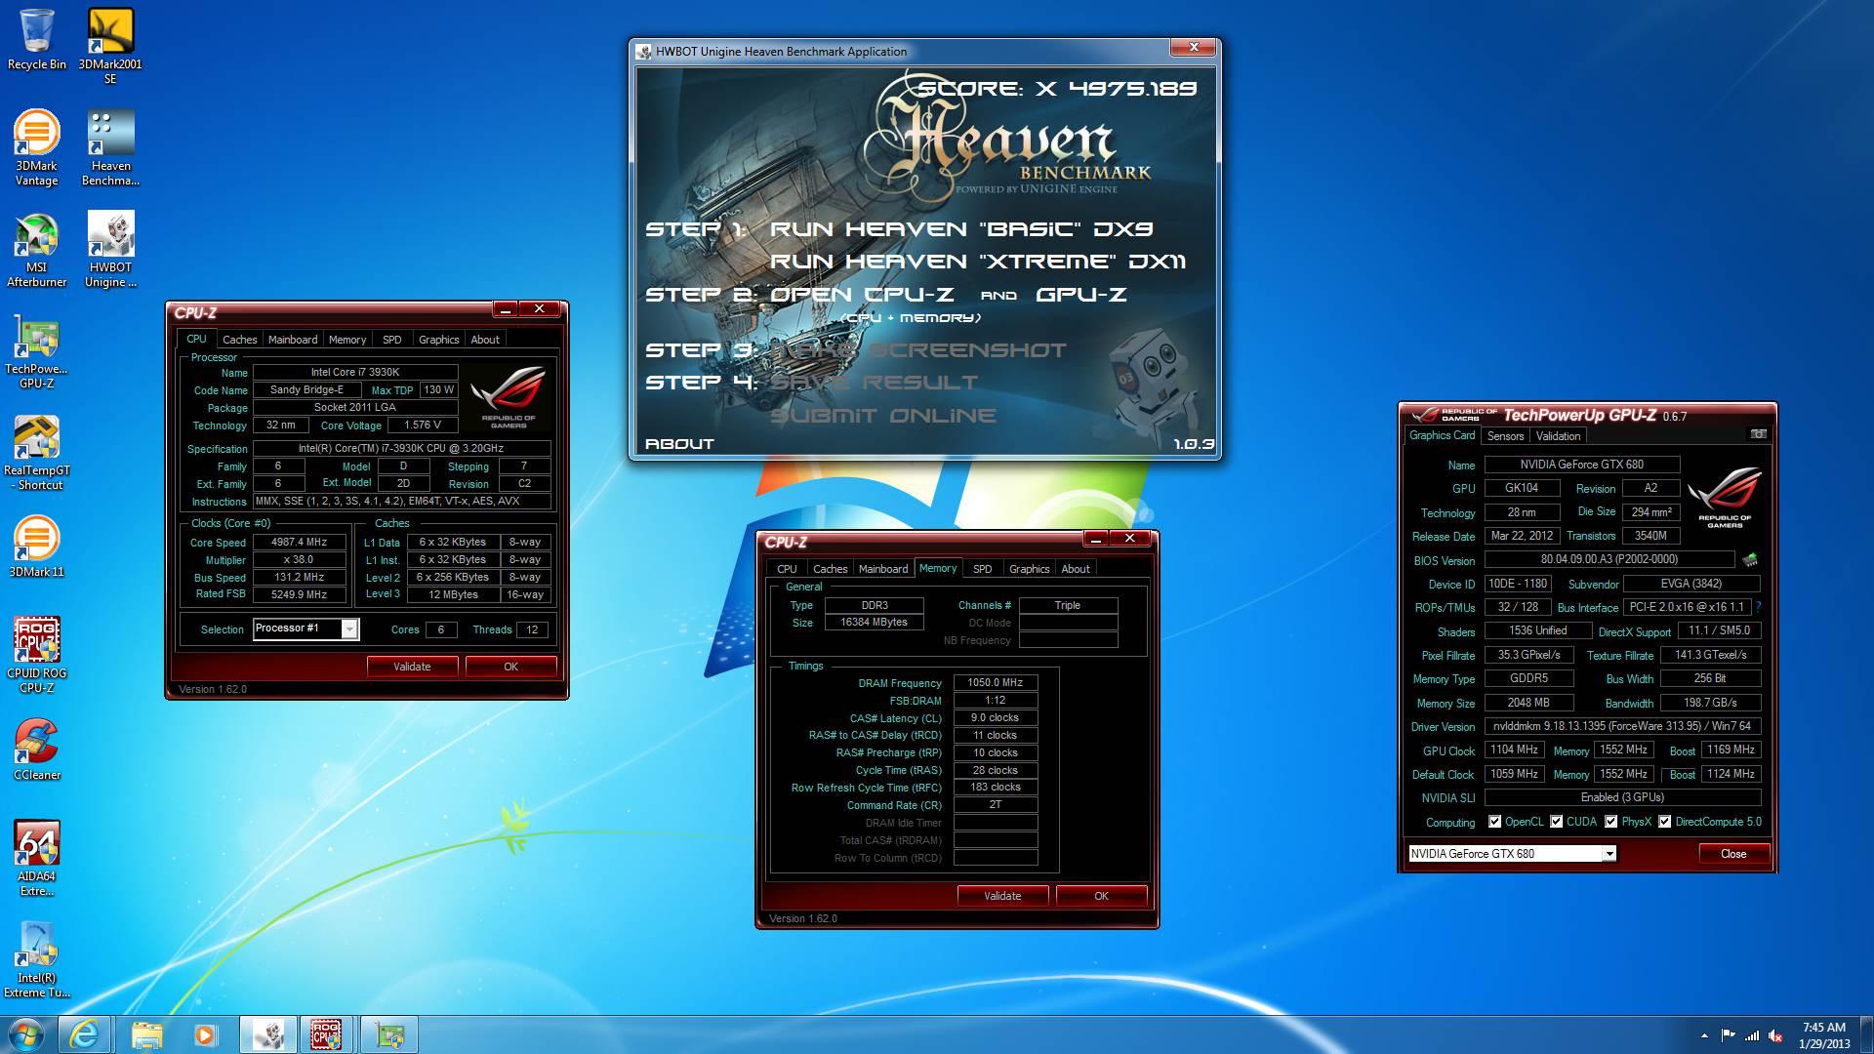Viewport: 1874px width, 1054px height.
Task: Open the Sensors tab in GPU-Z
Action: [1505, 436]
